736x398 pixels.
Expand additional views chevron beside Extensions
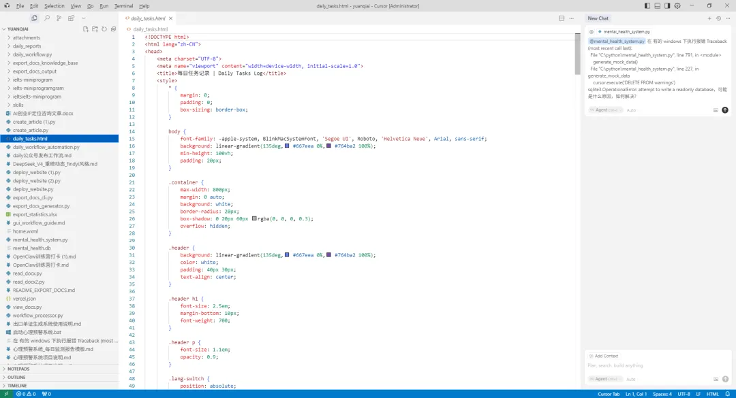(84, 18)
